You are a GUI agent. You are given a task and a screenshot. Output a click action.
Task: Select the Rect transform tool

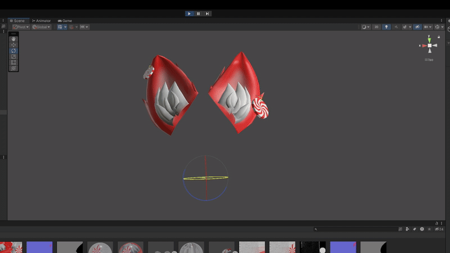pyautogui.click(x=14, y=62)
